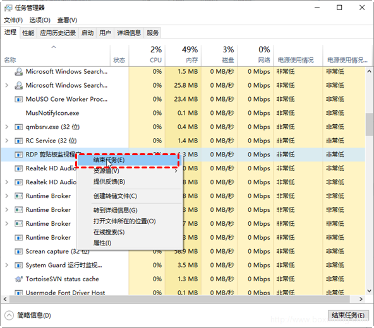Choose 提供反馈(B) in the context menu
The image size is (374, 328).
(129, 182)
